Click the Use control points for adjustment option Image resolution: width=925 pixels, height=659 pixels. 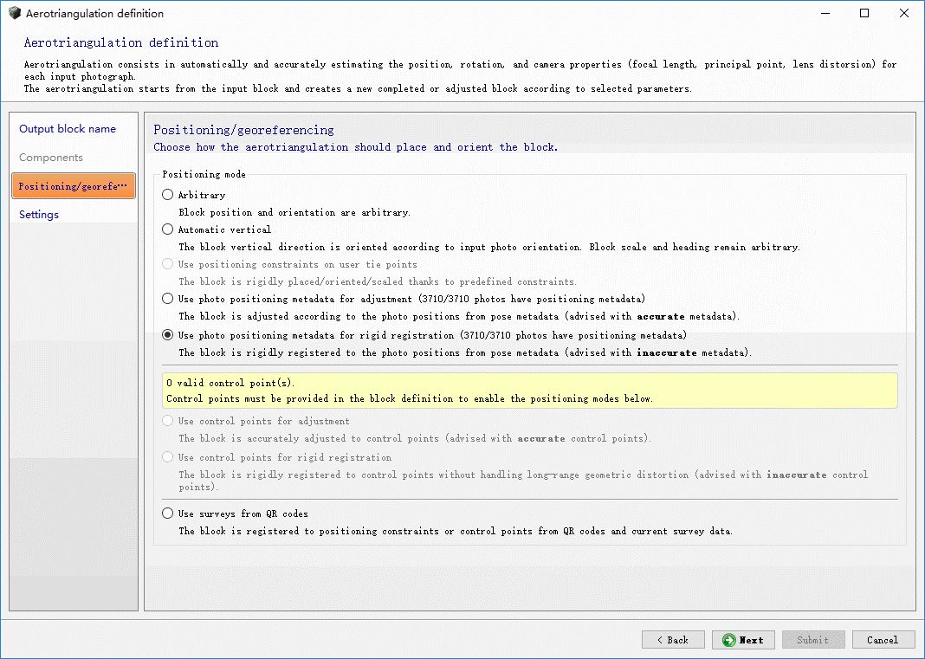tap(168, 421)
